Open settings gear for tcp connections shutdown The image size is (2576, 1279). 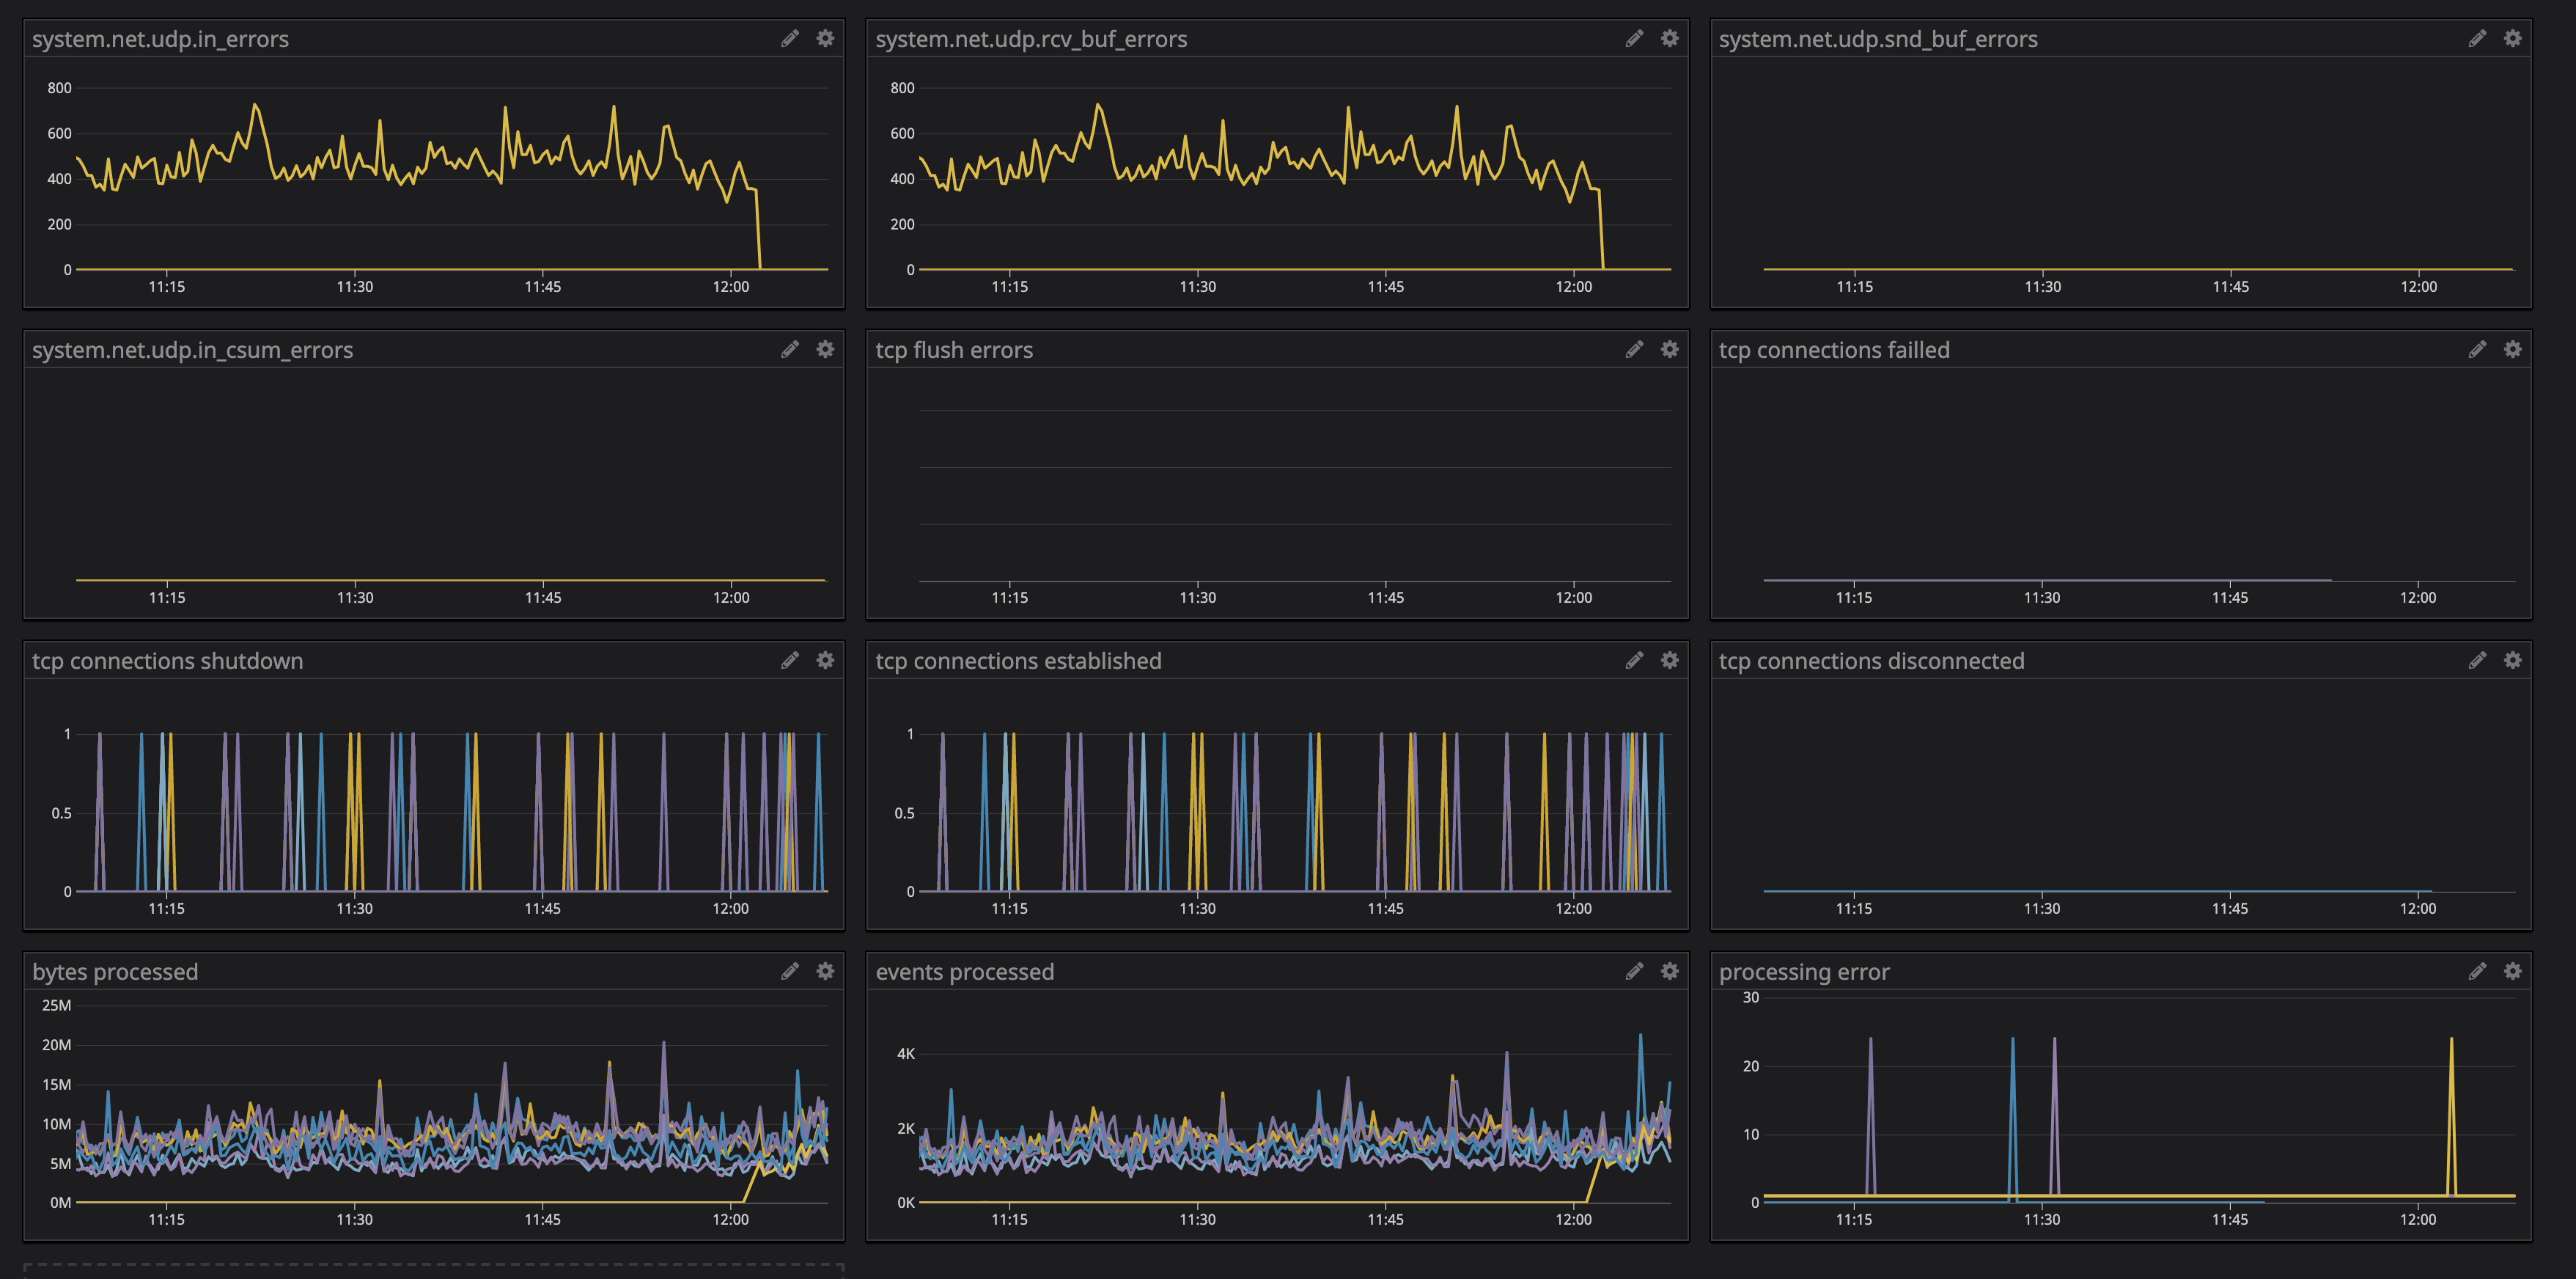(825, 661)
